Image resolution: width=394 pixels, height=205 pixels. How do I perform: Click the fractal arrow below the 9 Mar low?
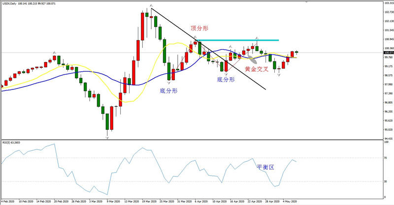coord(107,138)
